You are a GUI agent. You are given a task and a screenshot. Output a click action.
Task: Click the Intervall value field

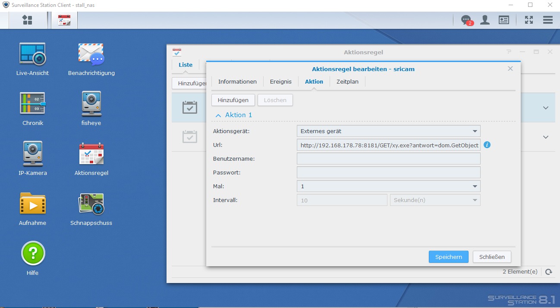342,200
